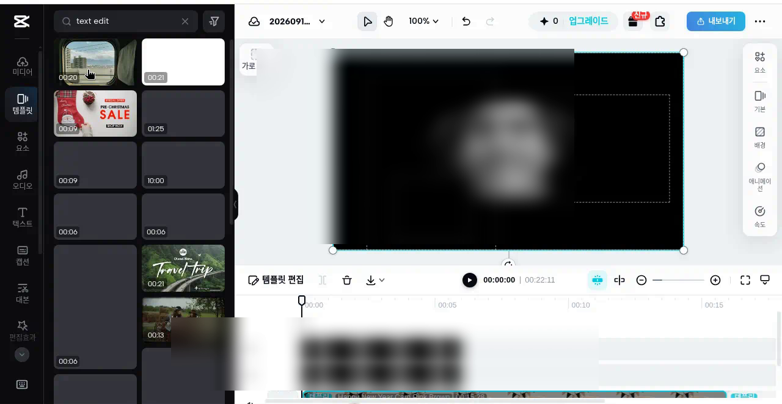
Task: Open the 미디어 media panel
Action: (22, 66)
